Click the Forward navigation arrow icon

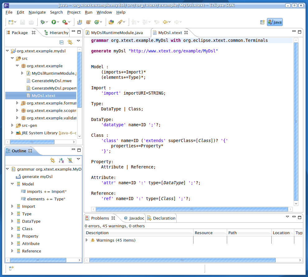click(x=176, y=22)
